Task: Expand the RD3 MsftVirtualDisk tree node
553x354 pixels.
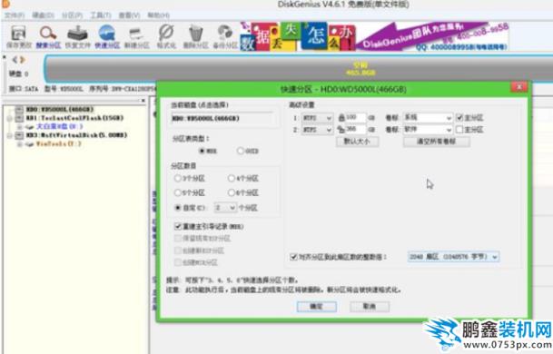Action: click(x=9, y=135)
